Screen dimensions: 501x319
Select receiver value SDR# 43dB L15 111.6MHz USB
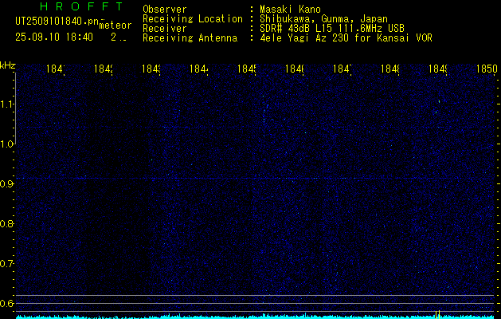332,29
